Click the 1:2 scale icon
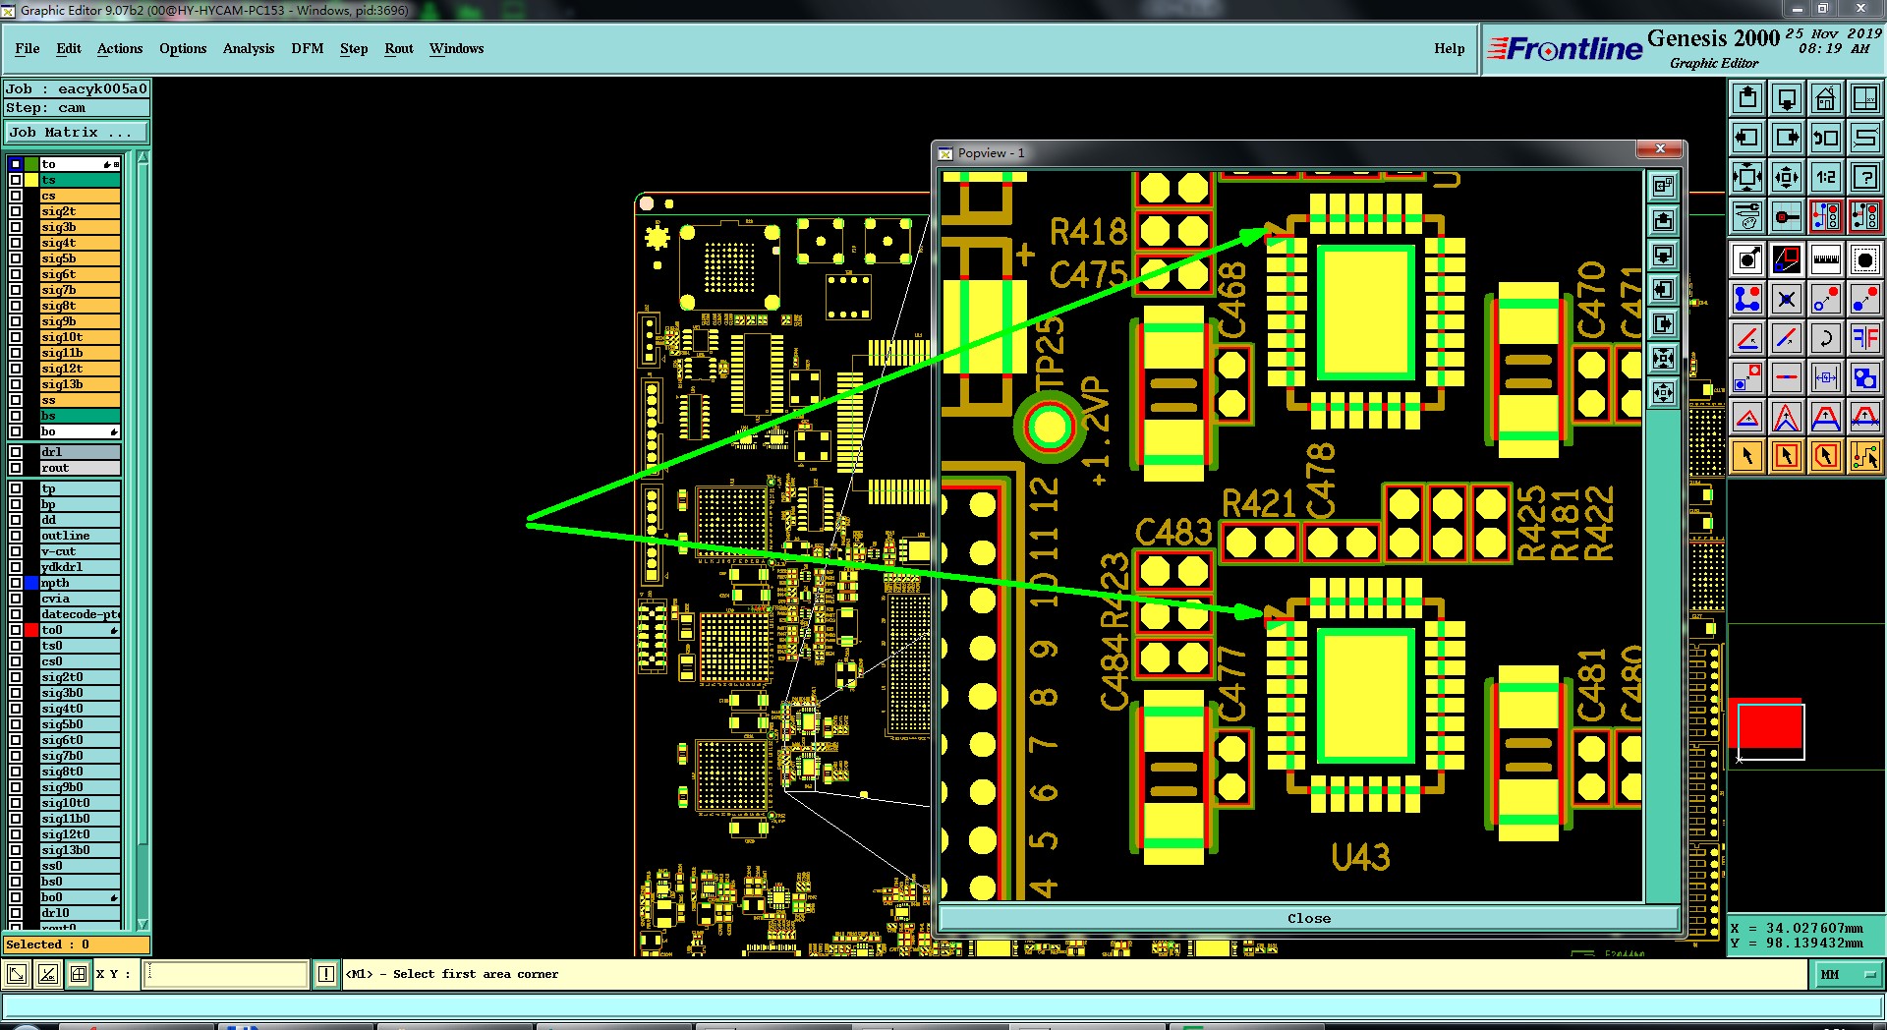This screenshot has width=1887, height=1030. tap(1826, 177)
